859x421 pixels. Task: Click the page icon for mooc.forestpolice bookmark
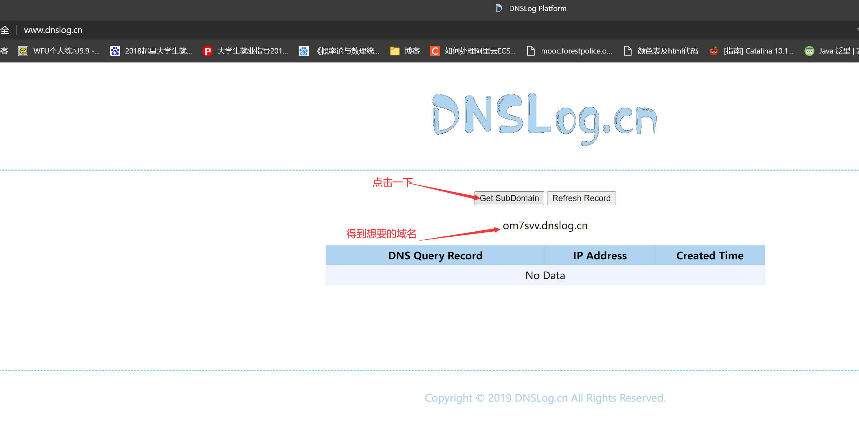click(531, 51)
